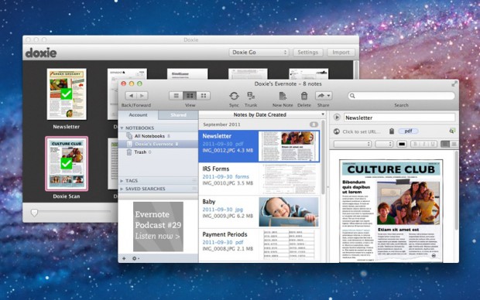Open the font family dropdown
The image size is (480, 300).
click(x=352, y=144)
